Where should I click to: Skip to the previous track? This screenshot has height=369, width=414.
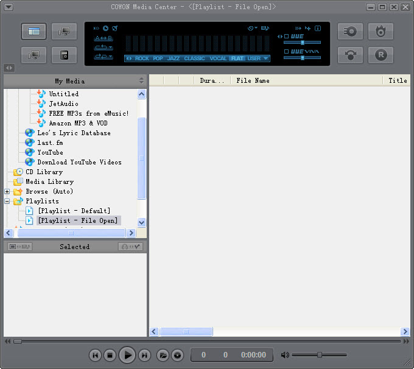pos(95,355)
